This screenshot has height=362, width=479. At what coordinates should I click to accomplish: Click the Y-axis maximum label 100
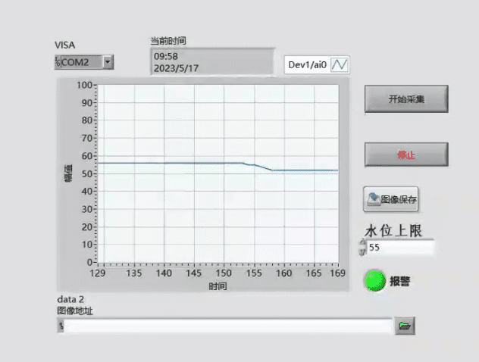[x=83, y=85]
